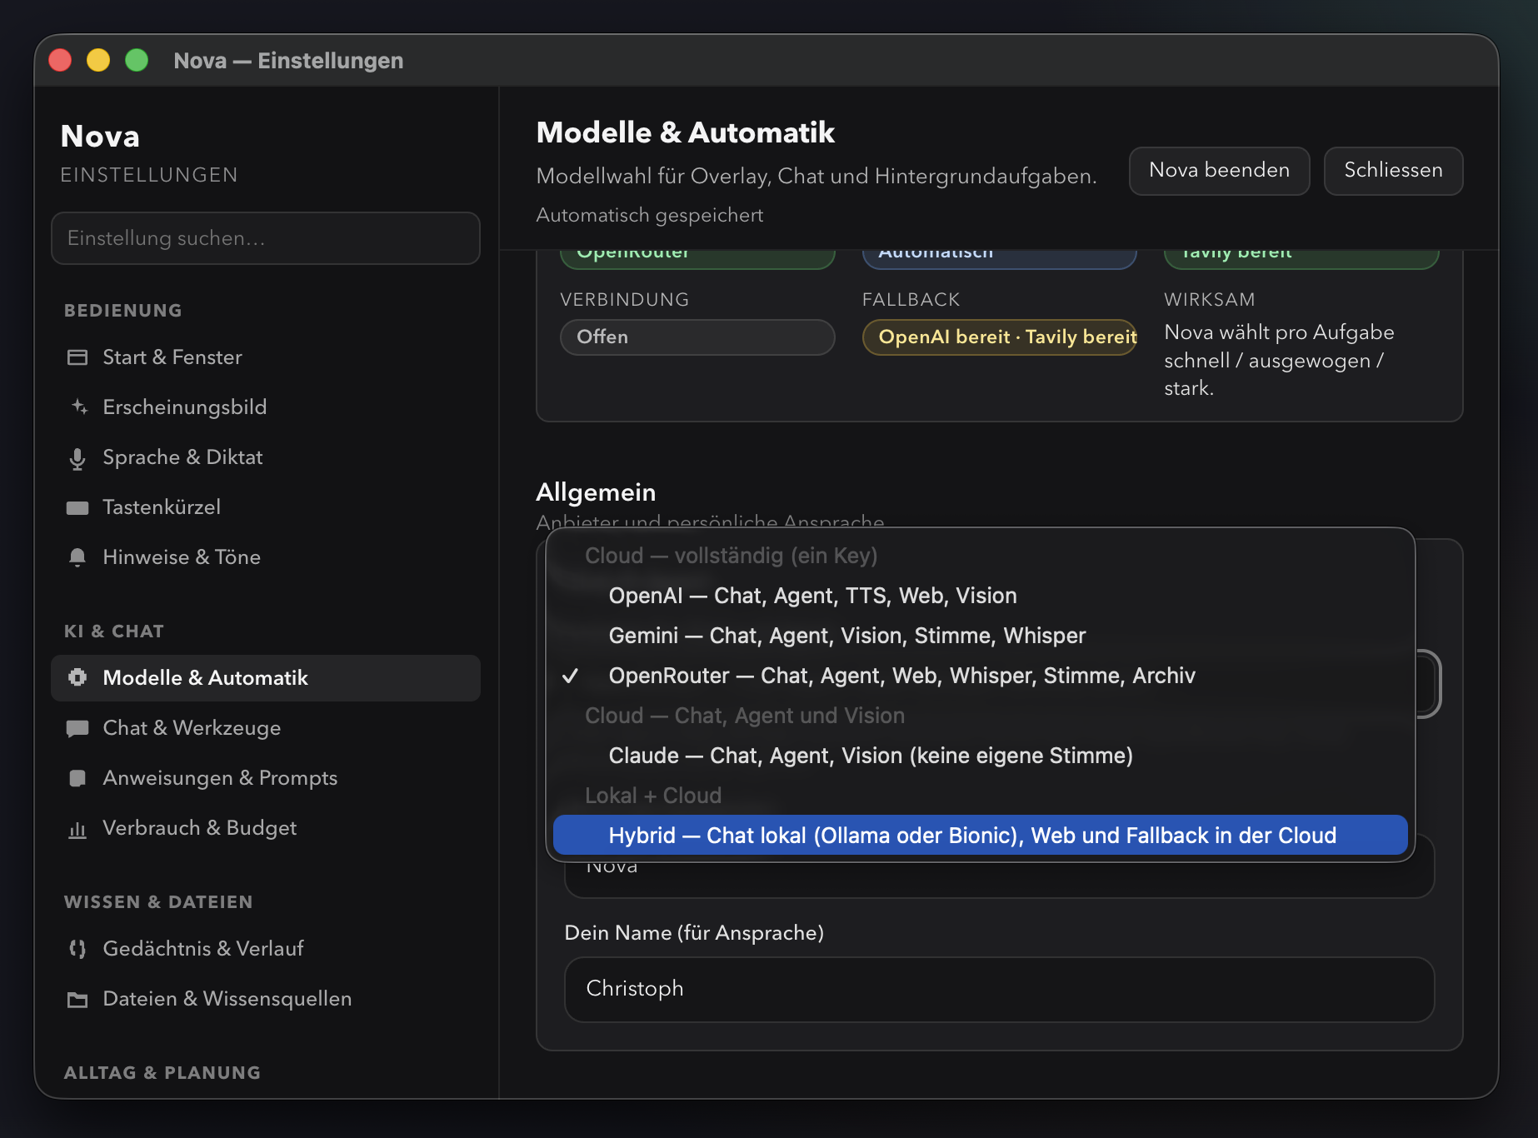Click the Dein Name field containing Christoph
The width and height of the screenshot is (1538, 1138).
pos(1000,990)
